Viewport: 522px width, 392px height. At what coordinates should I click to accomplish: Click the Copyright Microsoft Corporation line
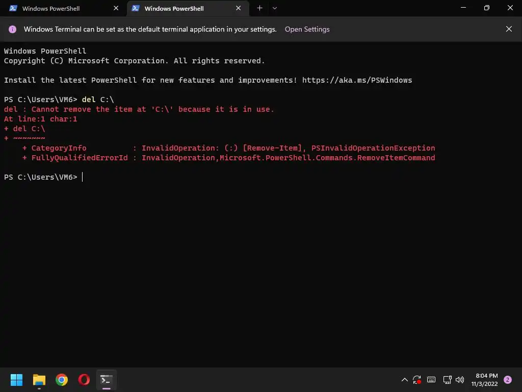coord(135,61)
